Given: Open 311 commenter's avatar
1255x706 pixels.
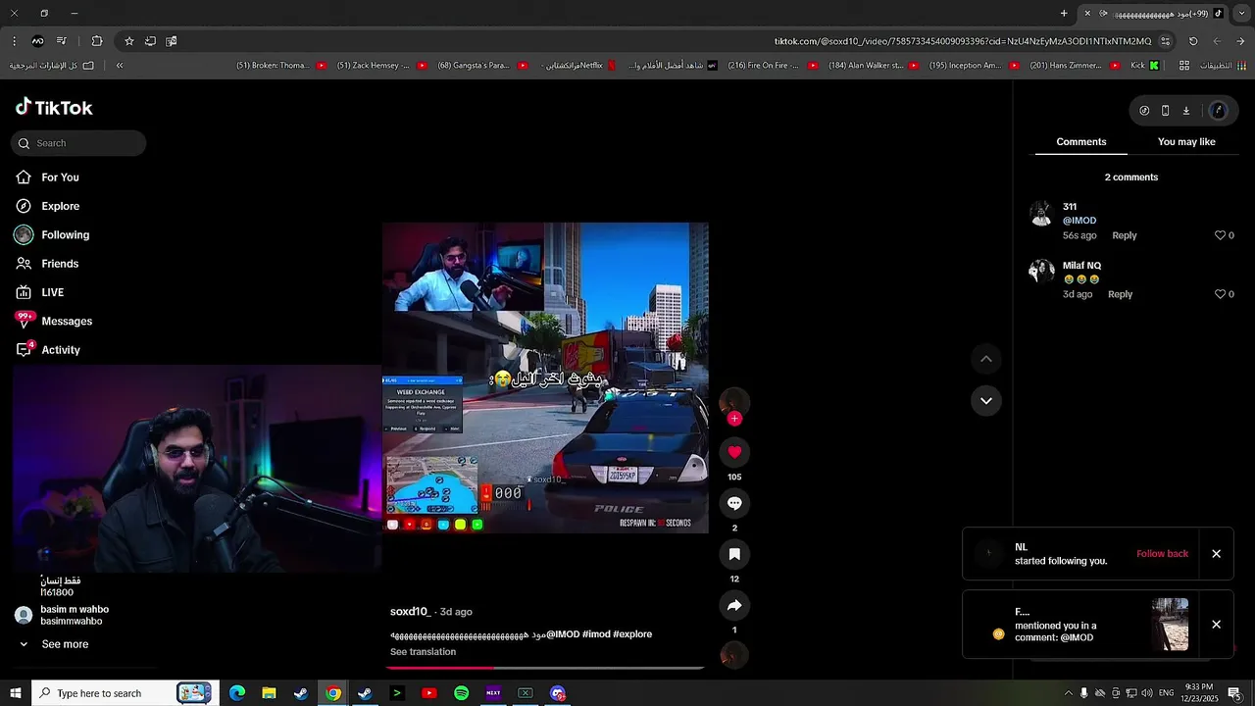Looking at the screenshot, I should click(x=1041, y=213).
